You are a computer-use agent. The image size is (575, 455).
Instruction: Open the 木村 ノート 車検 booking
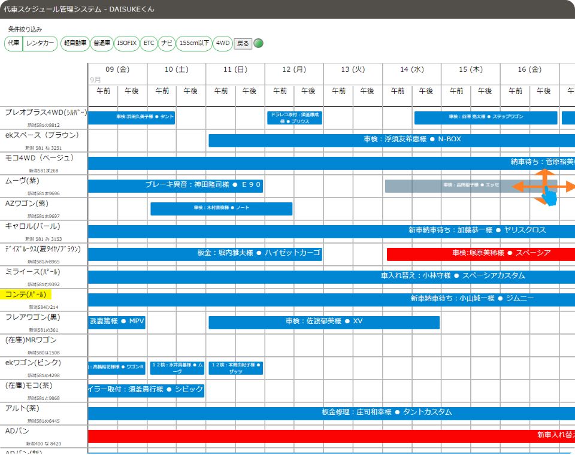(x=222, y=208)
